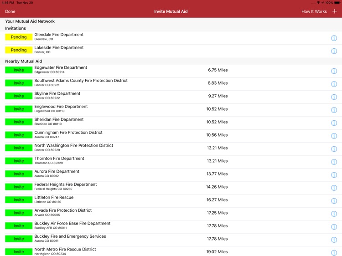Invite Southwest Adams County Fire Protection District

[x=19, y=83]
